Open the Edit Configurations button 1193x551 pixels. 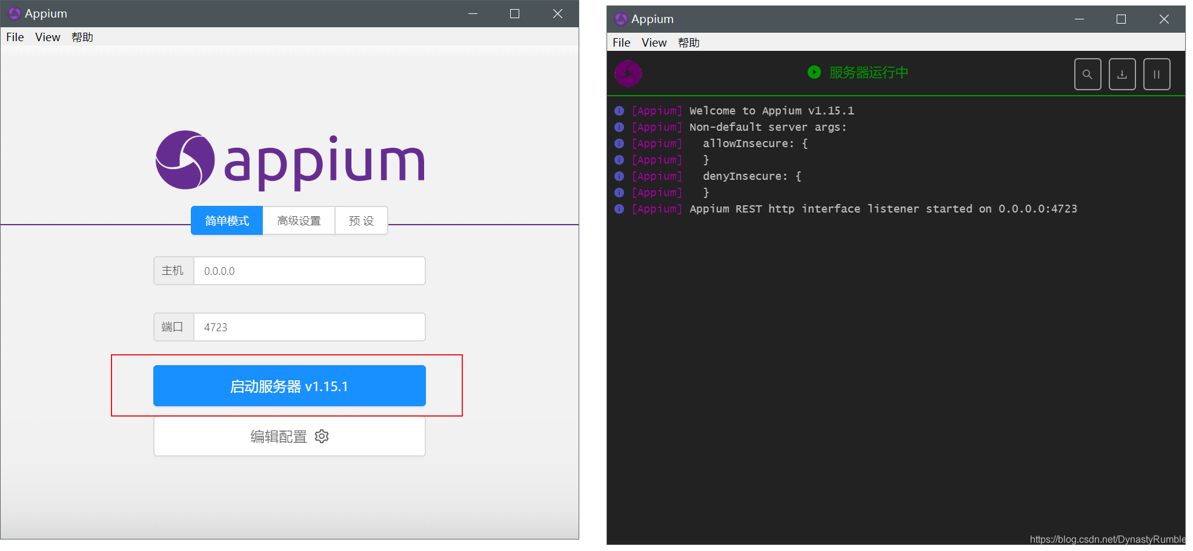point(289,436)
